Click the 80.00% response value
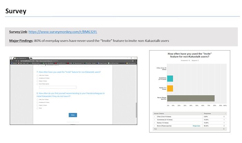242x143 pixels. (206, 126)
